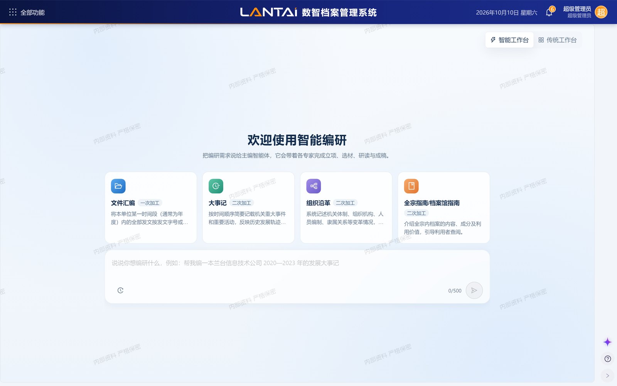Click the 大事记 description text
617x386 pixels.
(248, 218)
